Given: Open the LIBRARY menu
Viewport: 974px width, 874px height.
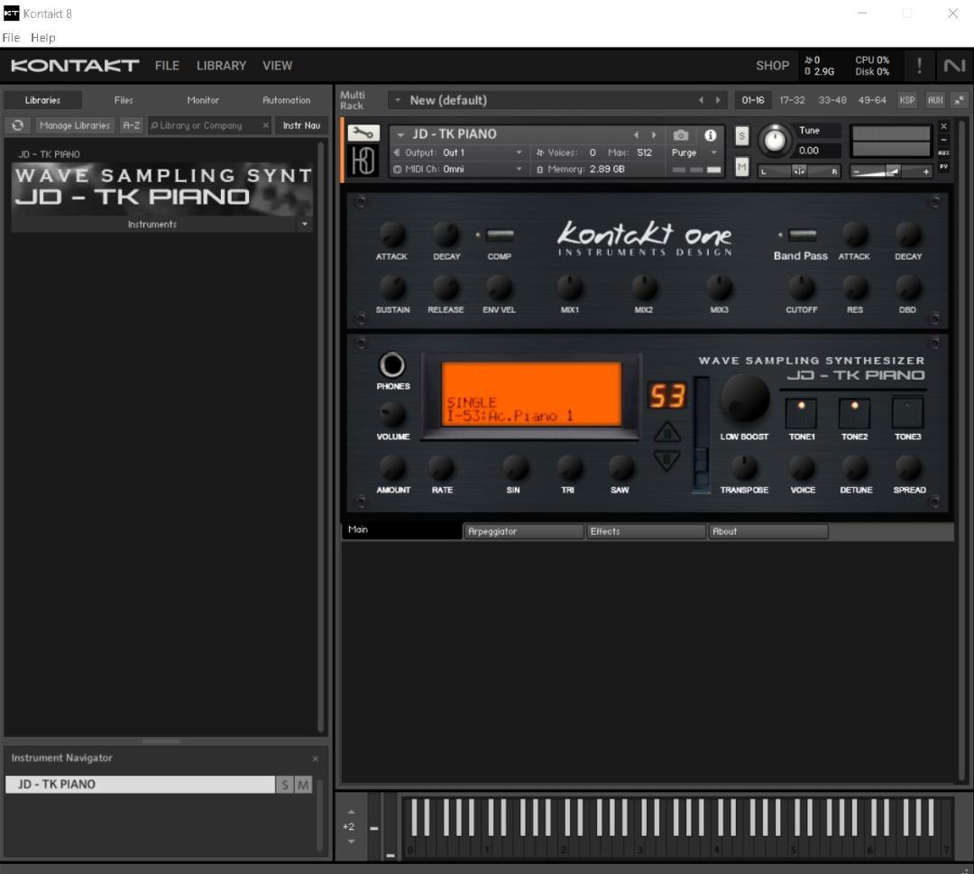Looking at the screenshot, I should 221,65.
